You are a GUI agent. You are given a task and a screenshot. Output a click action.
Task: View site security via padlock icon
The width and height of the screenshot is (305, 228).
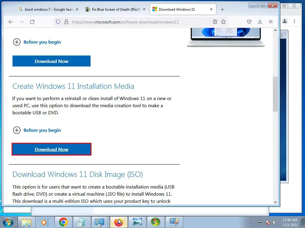click(66, 22)
